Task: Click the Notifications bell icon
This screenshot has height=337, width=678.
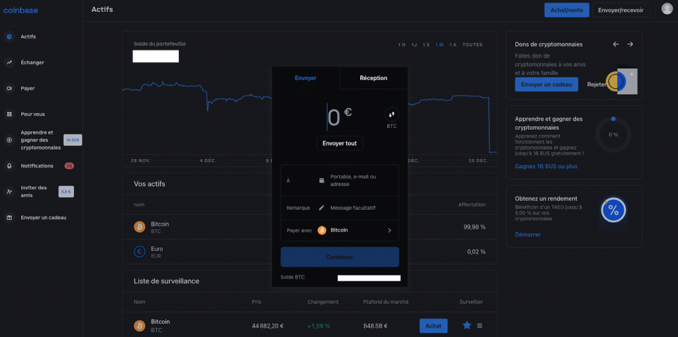Action: click(9, 166)
